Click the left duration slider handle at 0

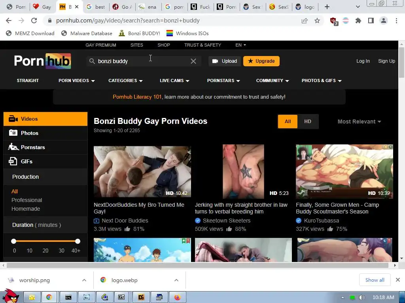pos(14,241)
